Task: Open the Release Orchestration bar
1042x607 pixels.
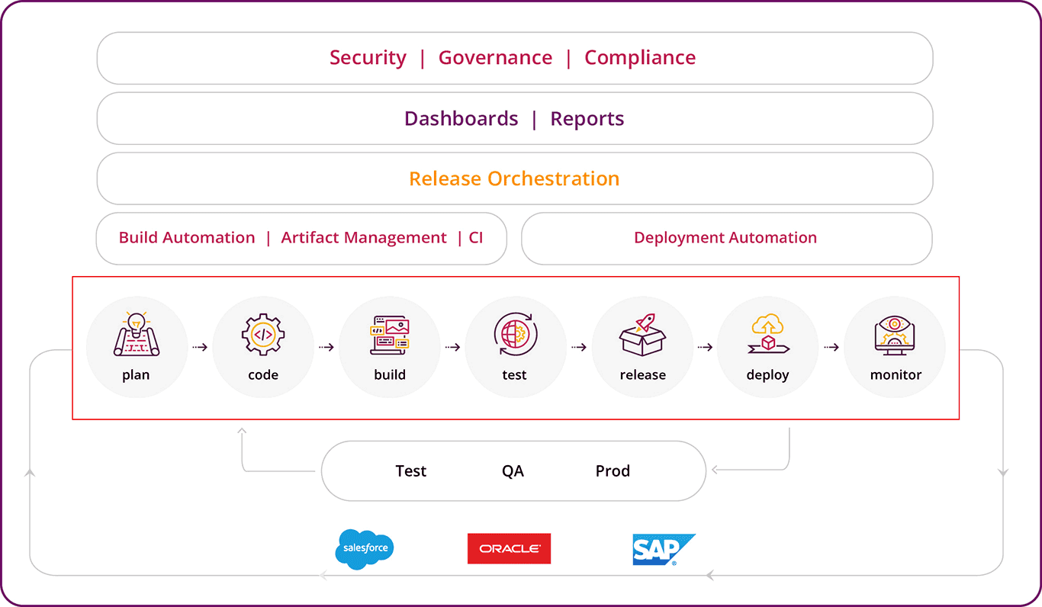Action: point(515,178)
